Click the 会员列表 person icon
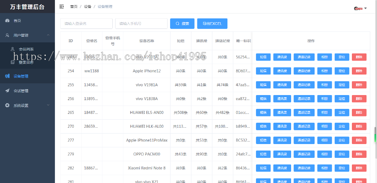The width and height of the screenshot is (377, 183). tap(13, 49)
